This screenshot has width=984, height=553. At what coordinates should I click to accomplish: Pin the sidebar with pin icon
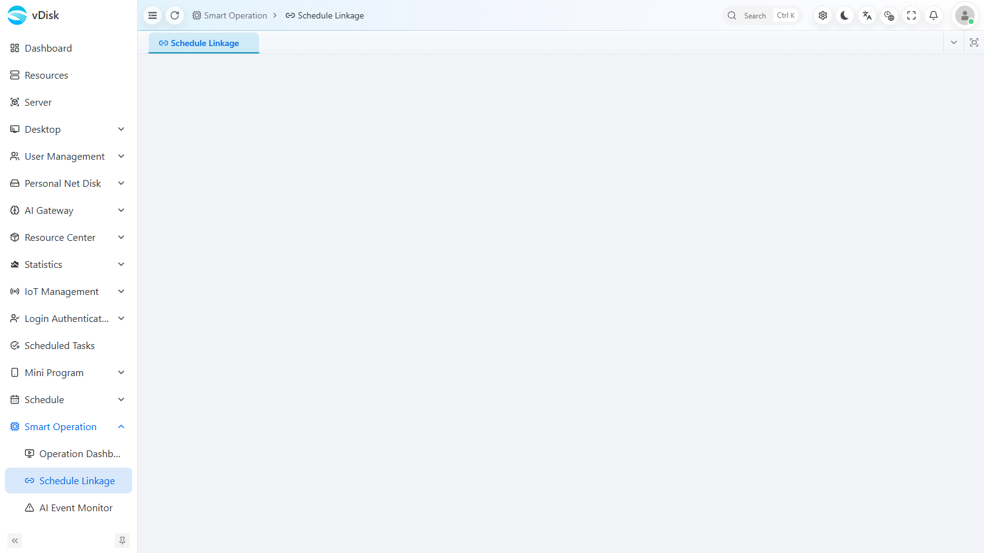(122, 541)
